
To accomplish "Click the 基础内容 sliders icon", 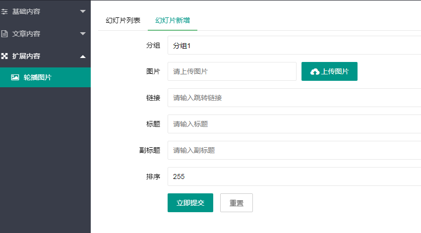I will point(4,11).
